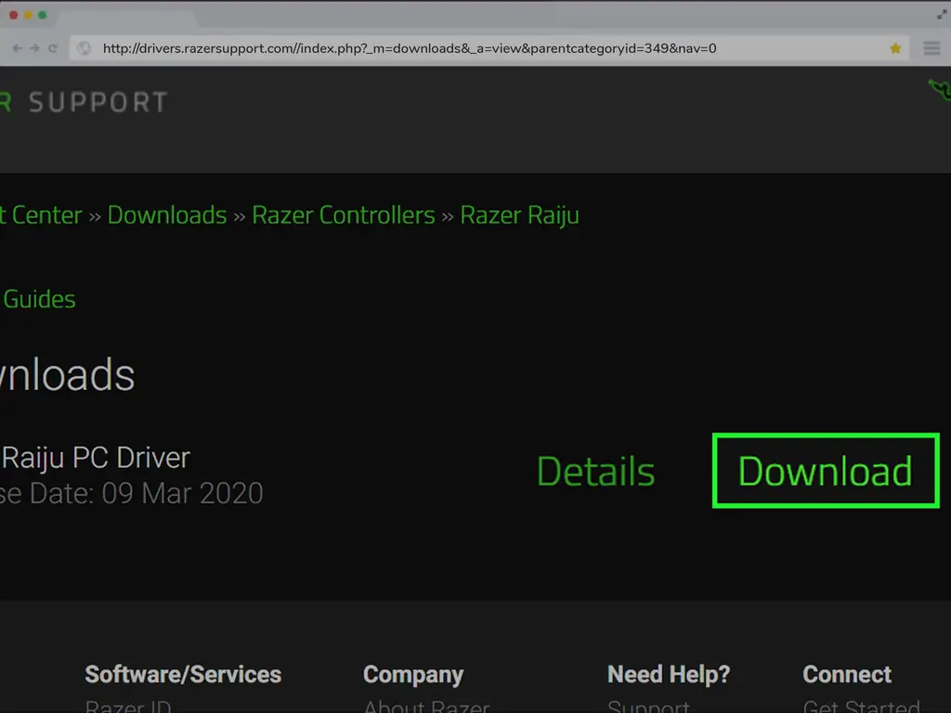Click the globe site info icon

coord(85,48)
